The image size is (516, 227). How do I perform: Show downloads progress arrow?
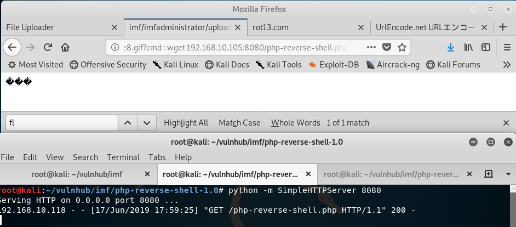pos(451,48)
